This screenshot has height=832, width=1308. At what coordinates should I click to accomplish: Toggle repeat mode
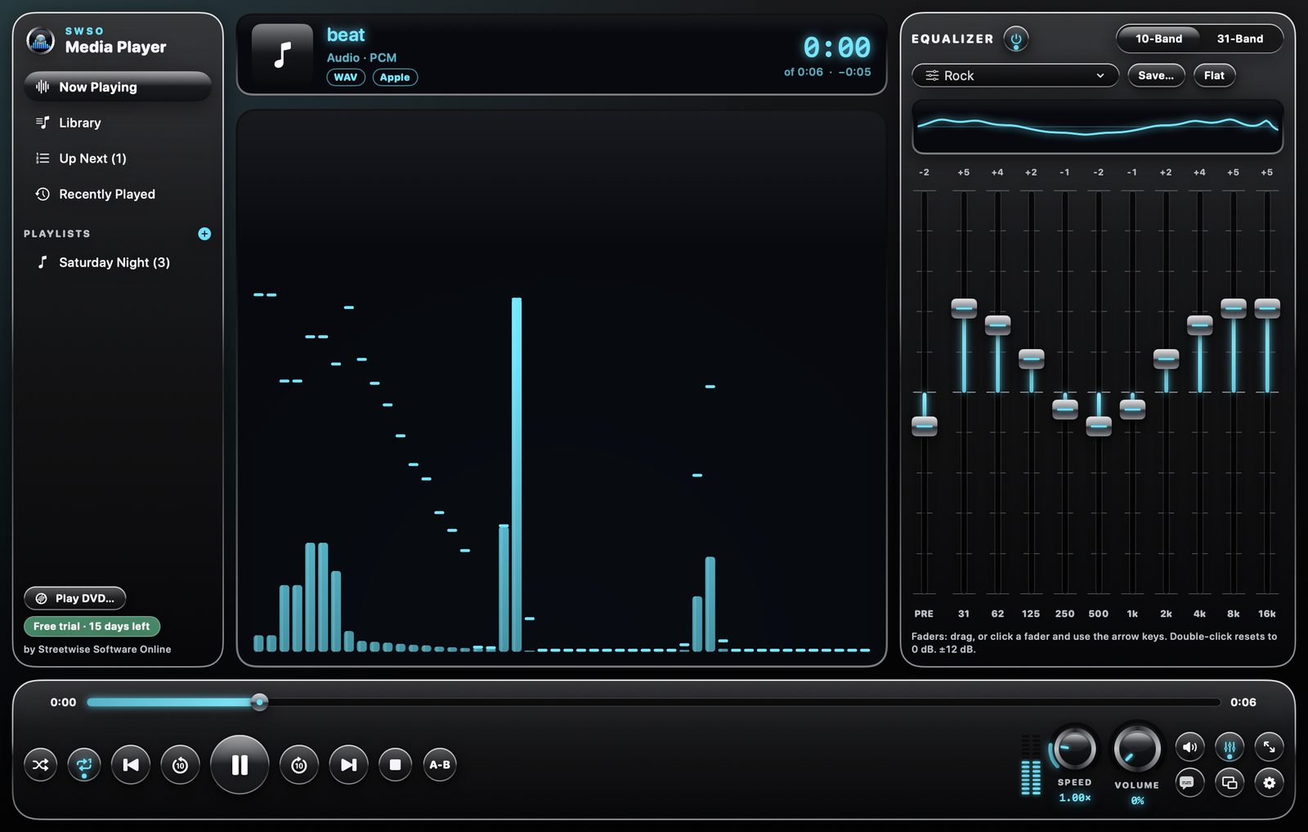click(84, 765)
